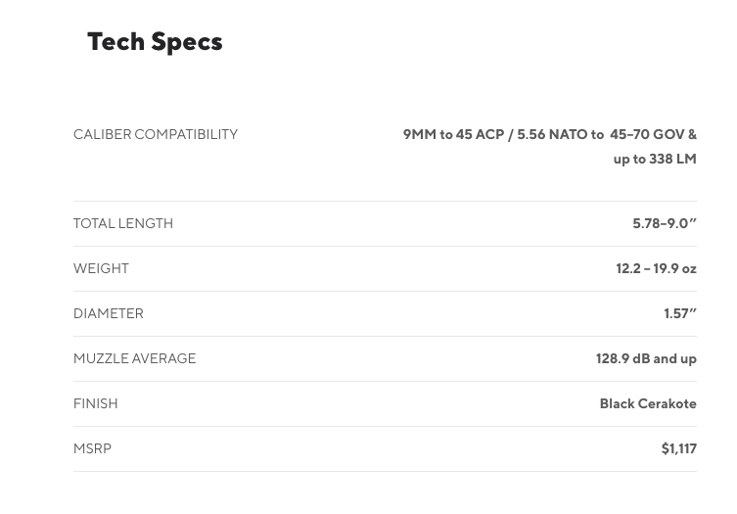Click the WEIGHT row label
737x514 pixels.
101,268
